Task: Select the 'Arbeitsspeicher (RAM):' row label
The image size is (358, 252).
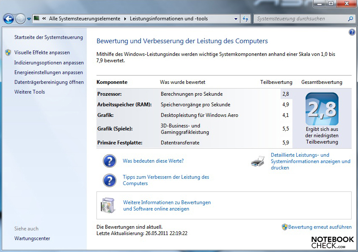Action: point(124,105)
